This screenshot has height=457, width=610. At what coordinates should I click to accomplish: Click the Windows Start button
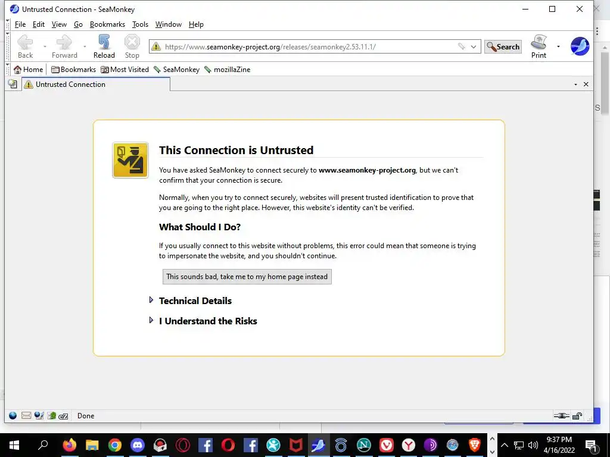tap(14, 445)
